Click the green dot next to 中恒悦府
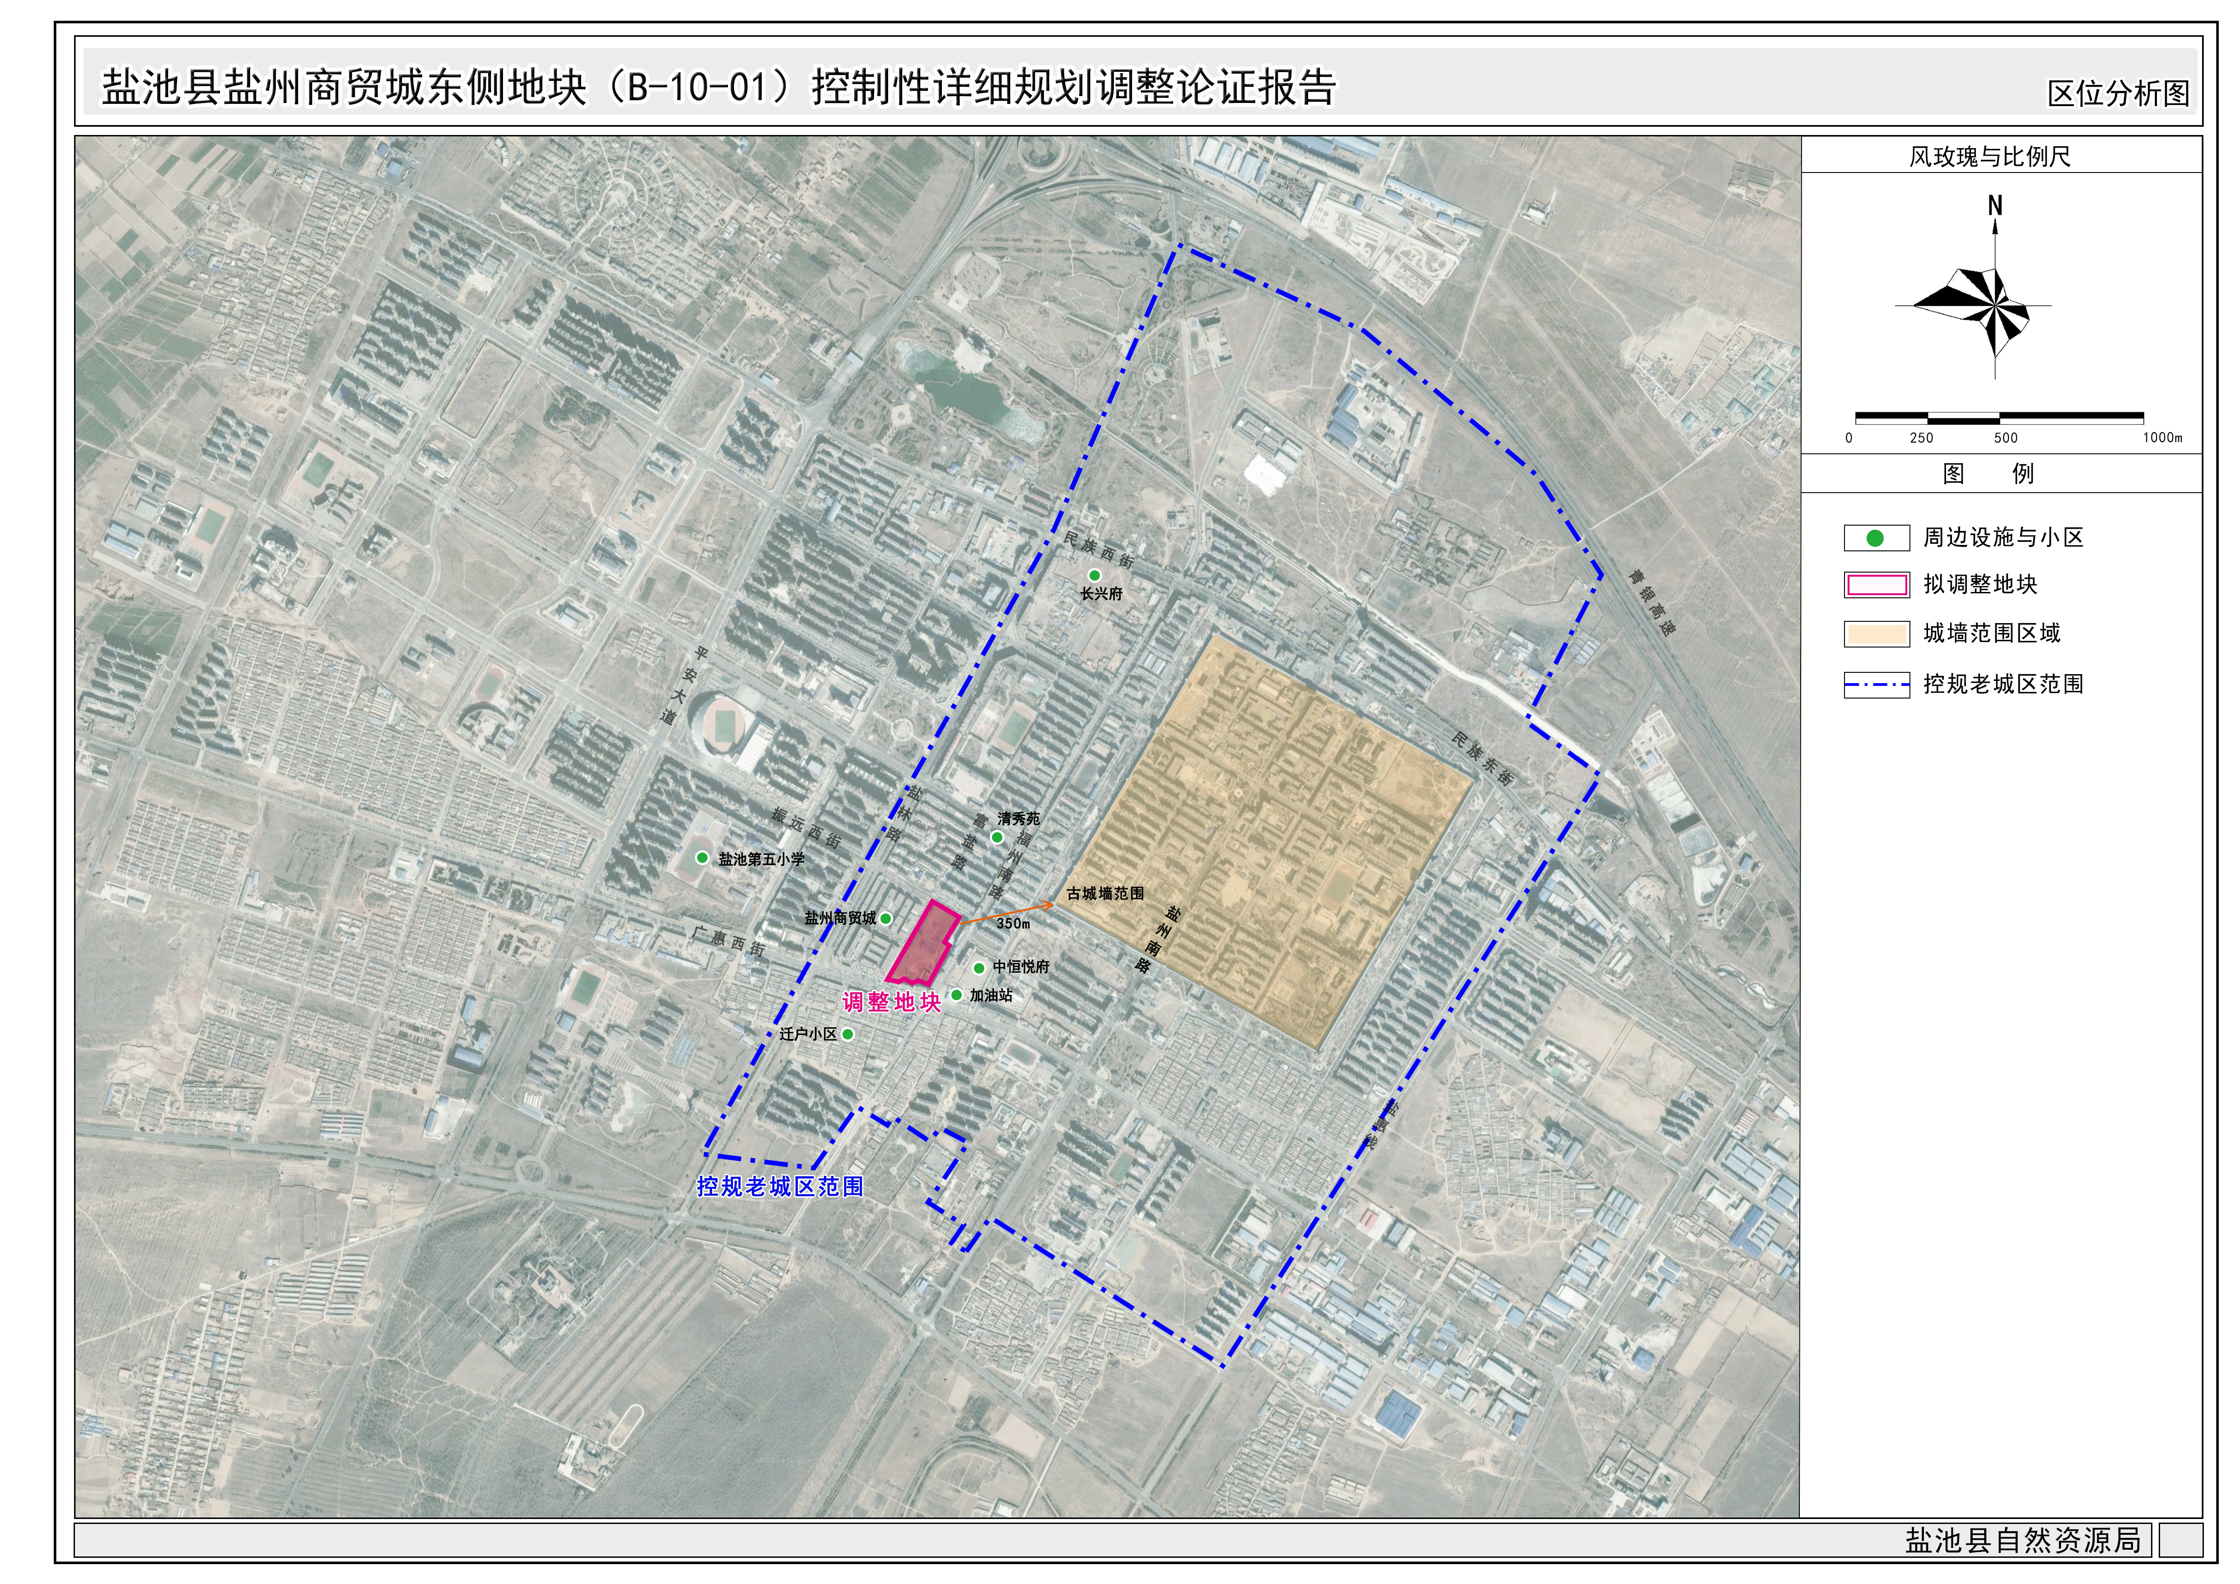2240x1584 pixels. coord(978,968)
